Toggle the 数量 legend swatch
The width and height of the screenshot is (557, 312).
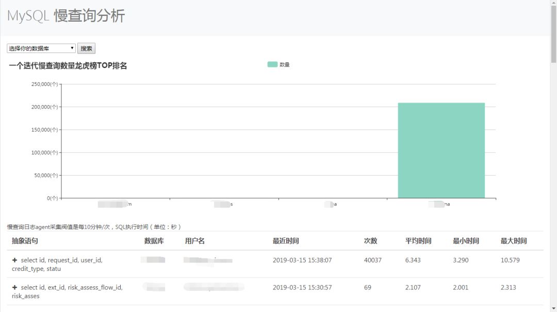click(272, 64)
